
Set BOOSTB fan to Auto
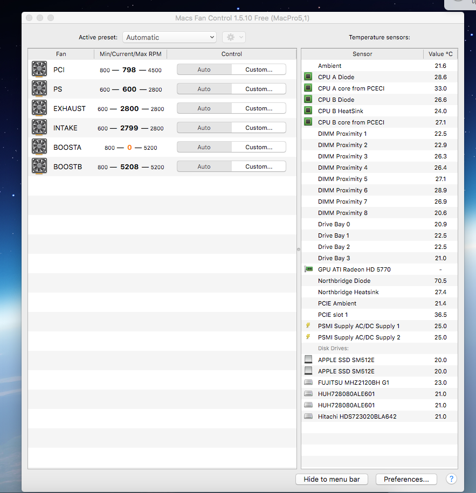point(204,166)
